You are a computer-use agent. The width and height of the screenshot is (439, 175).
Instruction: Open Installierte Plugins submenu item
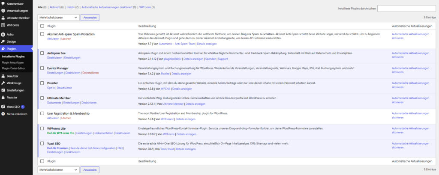(x=13, y=56)
